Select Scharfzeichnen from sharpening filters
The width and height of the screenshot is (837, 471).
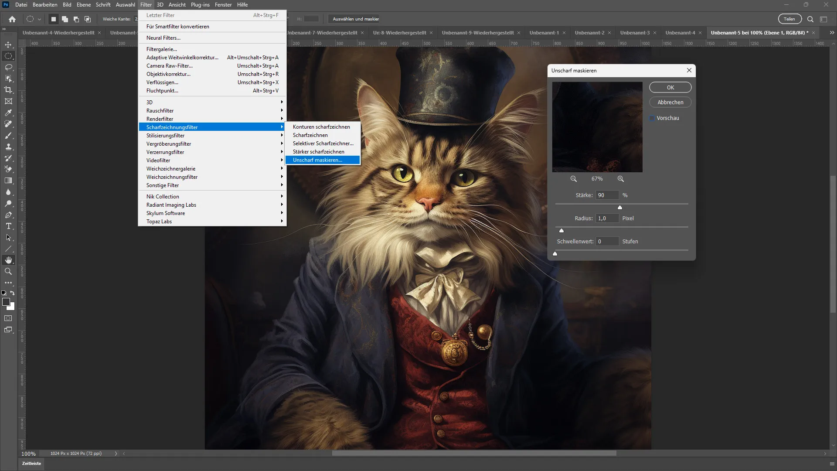[310, 135]
